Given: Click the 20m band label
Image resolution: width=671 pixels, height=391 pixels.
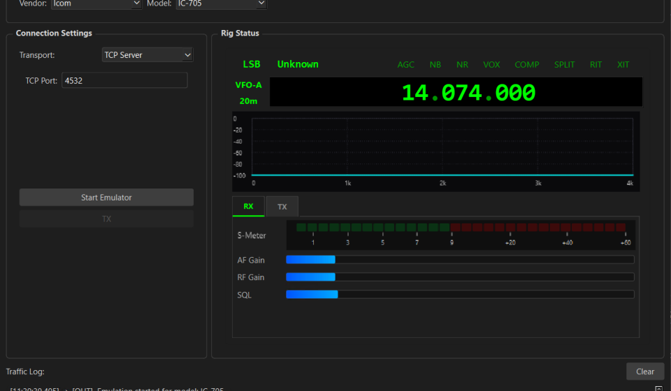Looking at the screenshot, I should pos(248,101).
